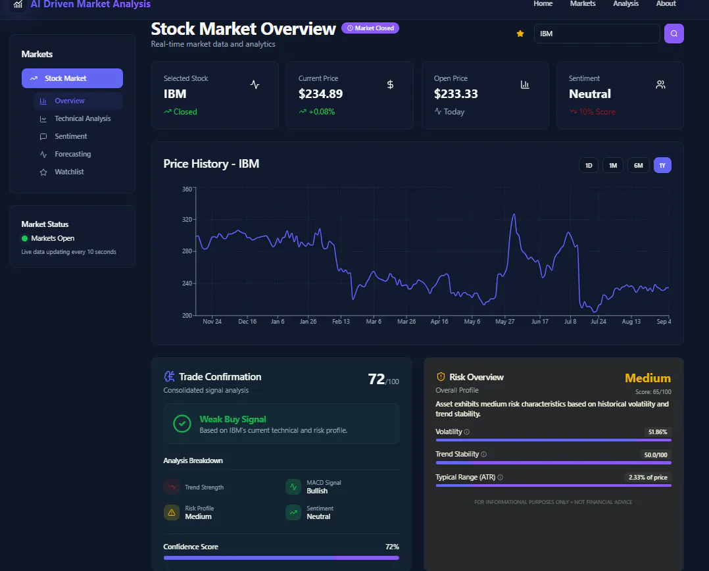The height and width of the screenshot is (571, 709).
Task: Click the green checkmark circle icon
Action: point(182,424)
